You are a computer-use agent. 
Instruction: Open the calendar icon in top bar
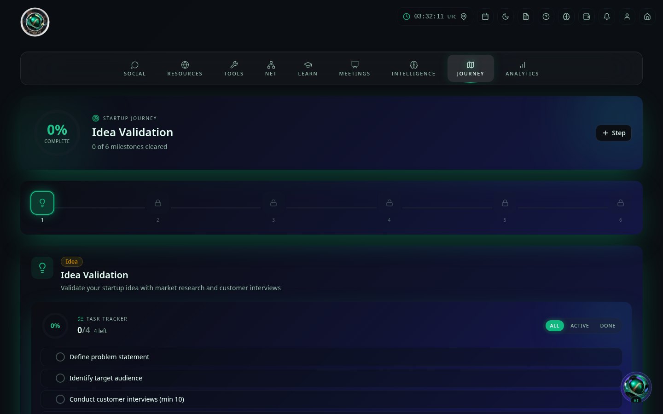(x=485, y=17)
